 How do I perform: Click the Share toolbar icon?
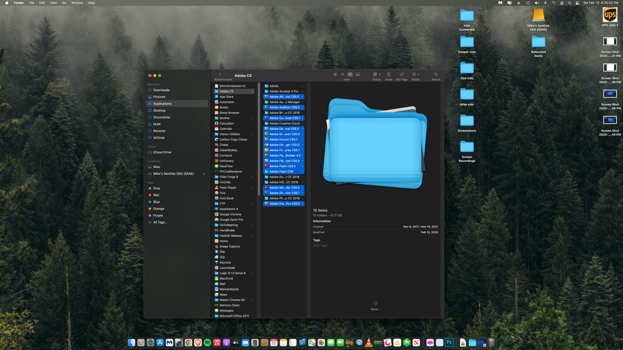[389, 74]
